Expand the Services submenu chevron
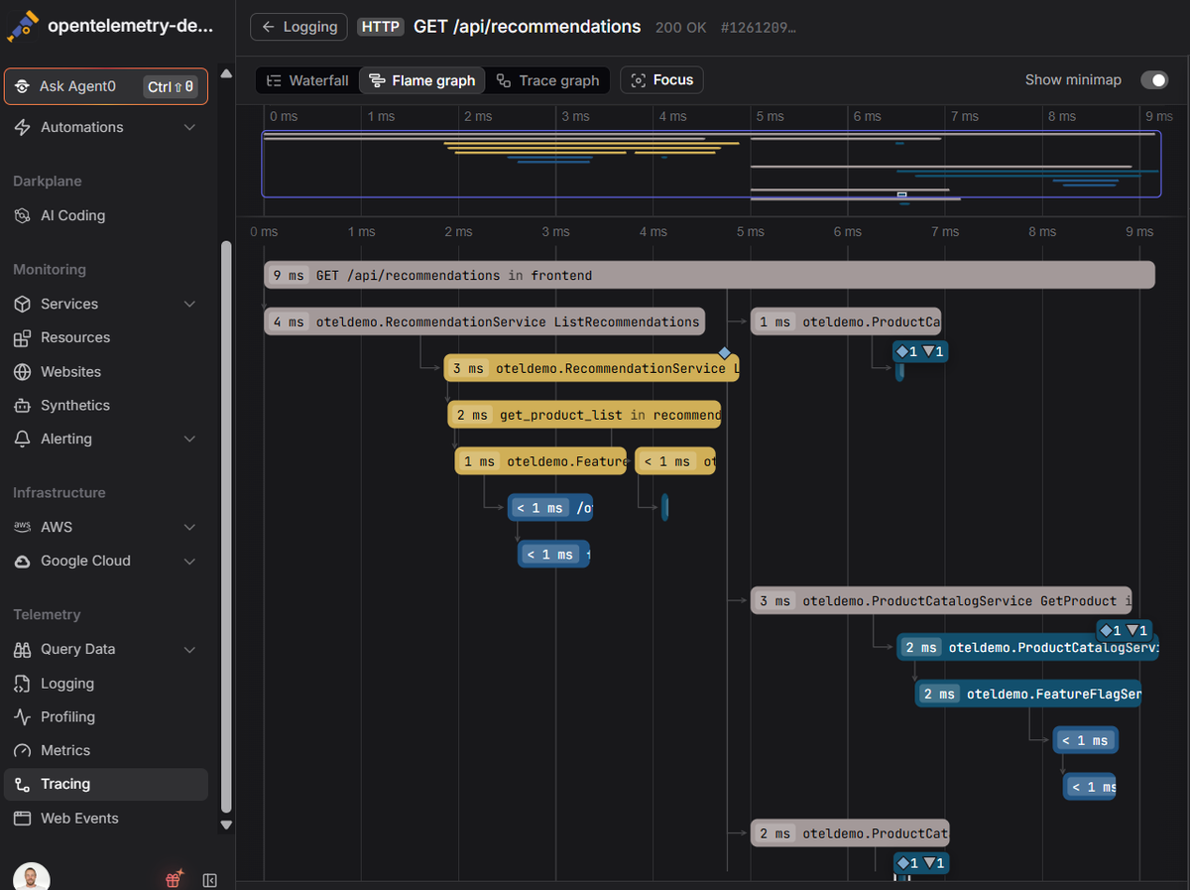1190x890 pixels. 190,304
